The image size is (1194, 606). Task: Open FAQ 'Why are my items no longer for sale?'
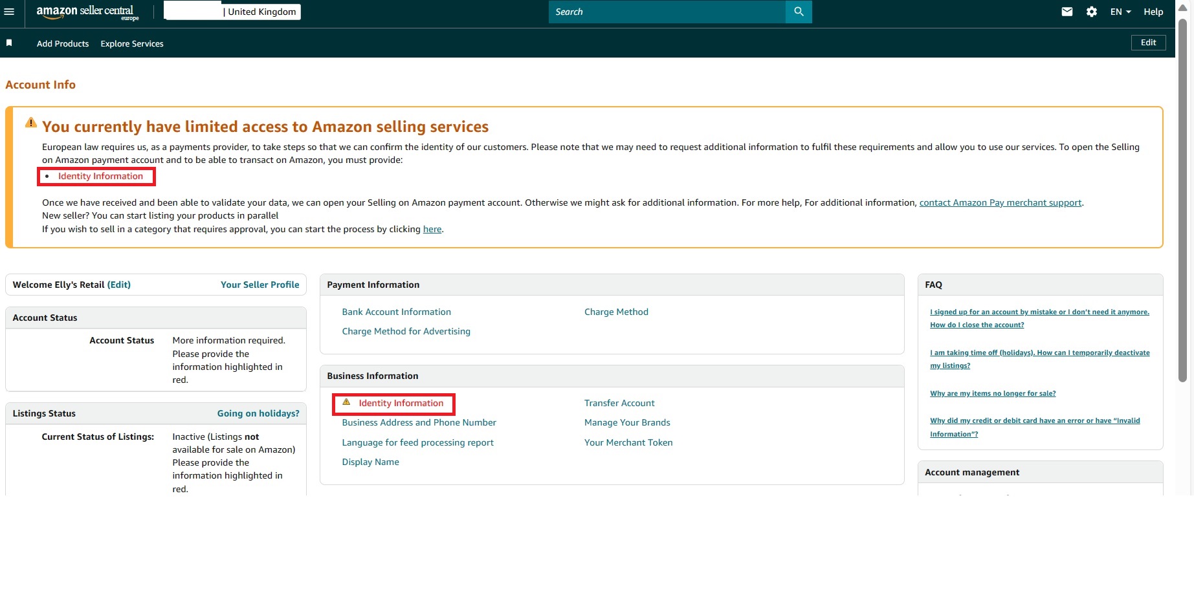pyautogui.click(x=993, y=393)
